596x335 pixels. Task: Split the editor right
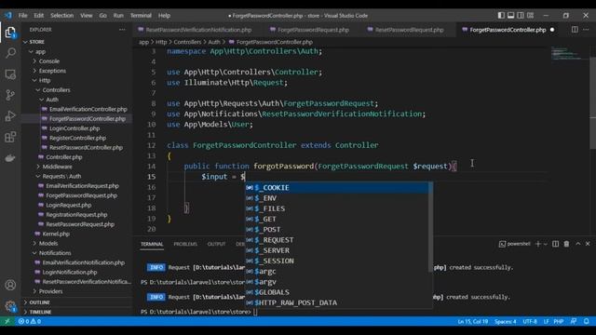coord(575,30)
